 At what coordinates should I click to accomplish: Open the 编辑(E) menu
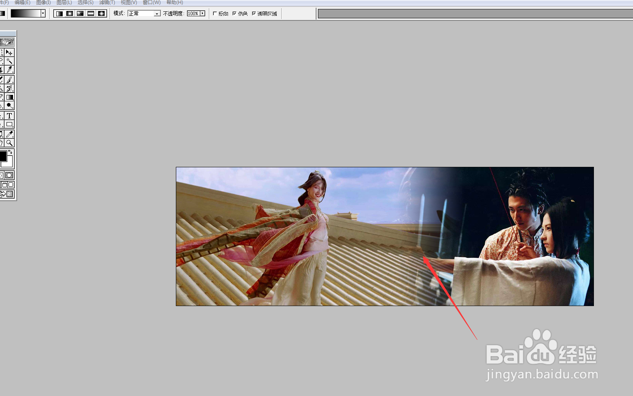pyautogui.click(x=22, y=2)
